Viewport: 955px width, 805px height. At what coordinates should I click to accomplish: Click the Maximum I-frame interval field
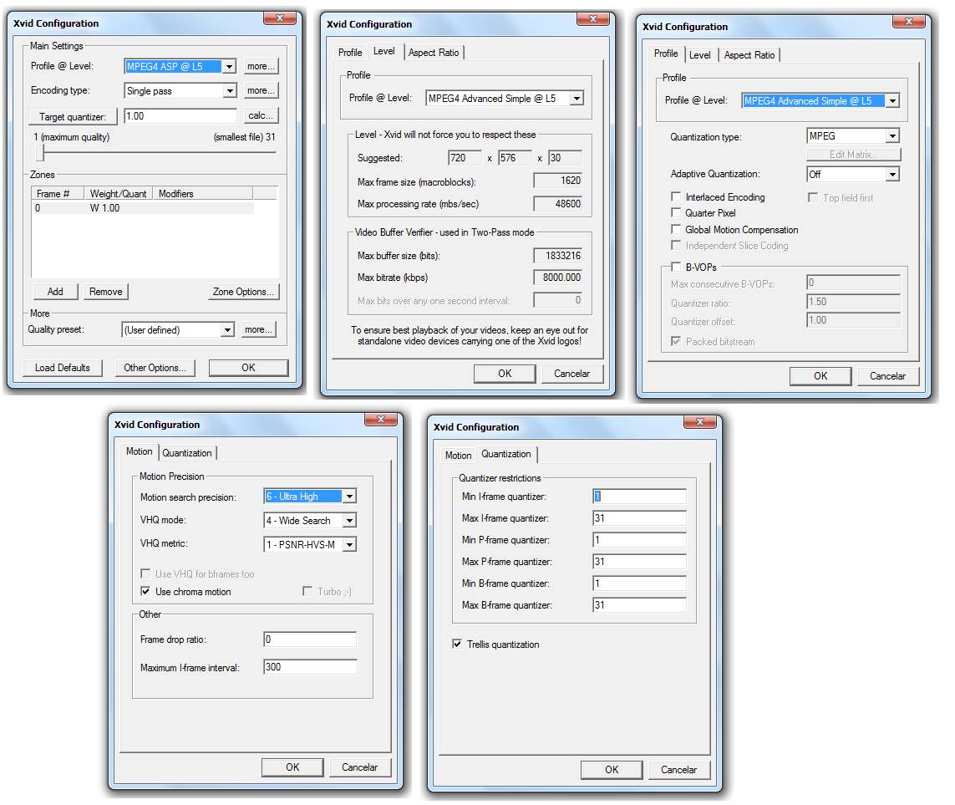[x=310, y=667]
